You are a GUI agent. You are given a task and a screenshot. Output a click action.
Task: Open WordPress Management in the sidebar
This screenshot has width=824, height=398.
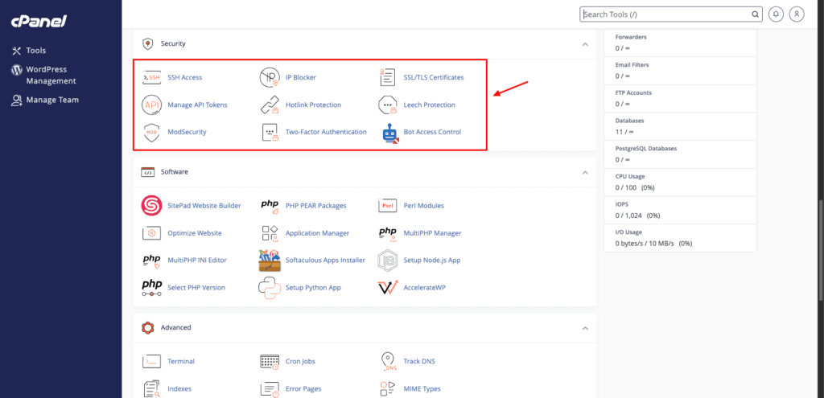tap(44, 75)
